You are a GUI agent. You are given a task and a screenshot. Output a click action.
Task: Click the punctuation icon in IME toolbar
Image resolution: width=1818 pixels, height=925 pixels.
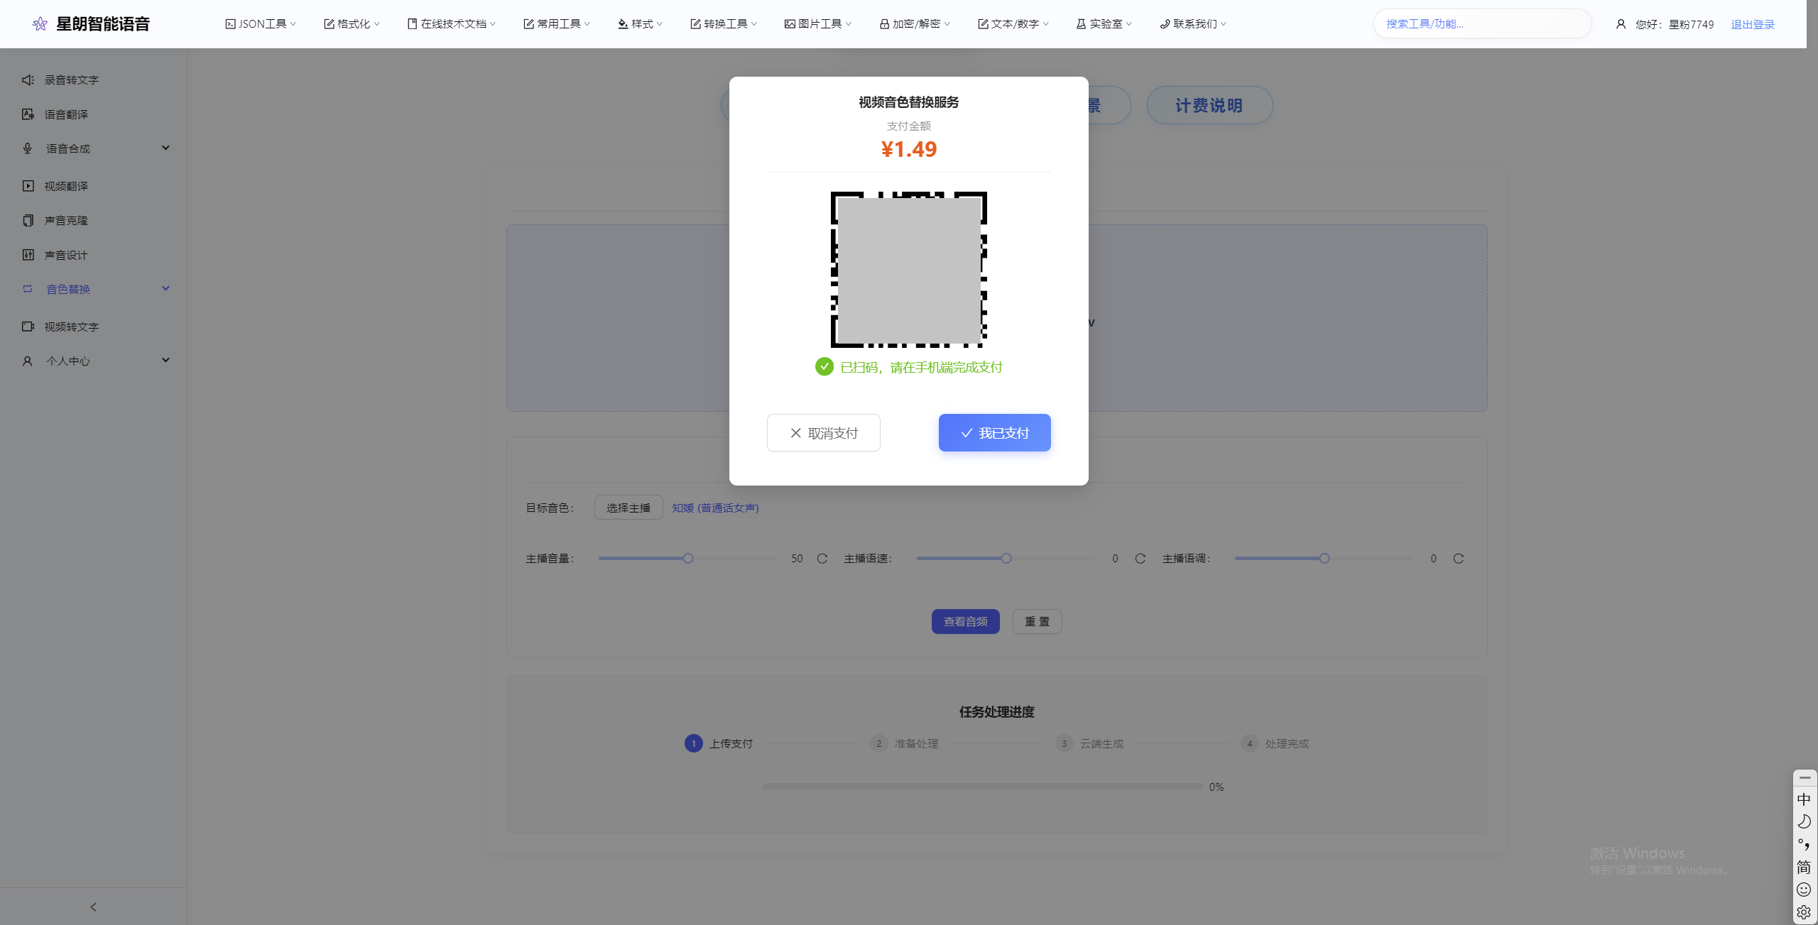pyautogui.click(x=1804, y=844)
